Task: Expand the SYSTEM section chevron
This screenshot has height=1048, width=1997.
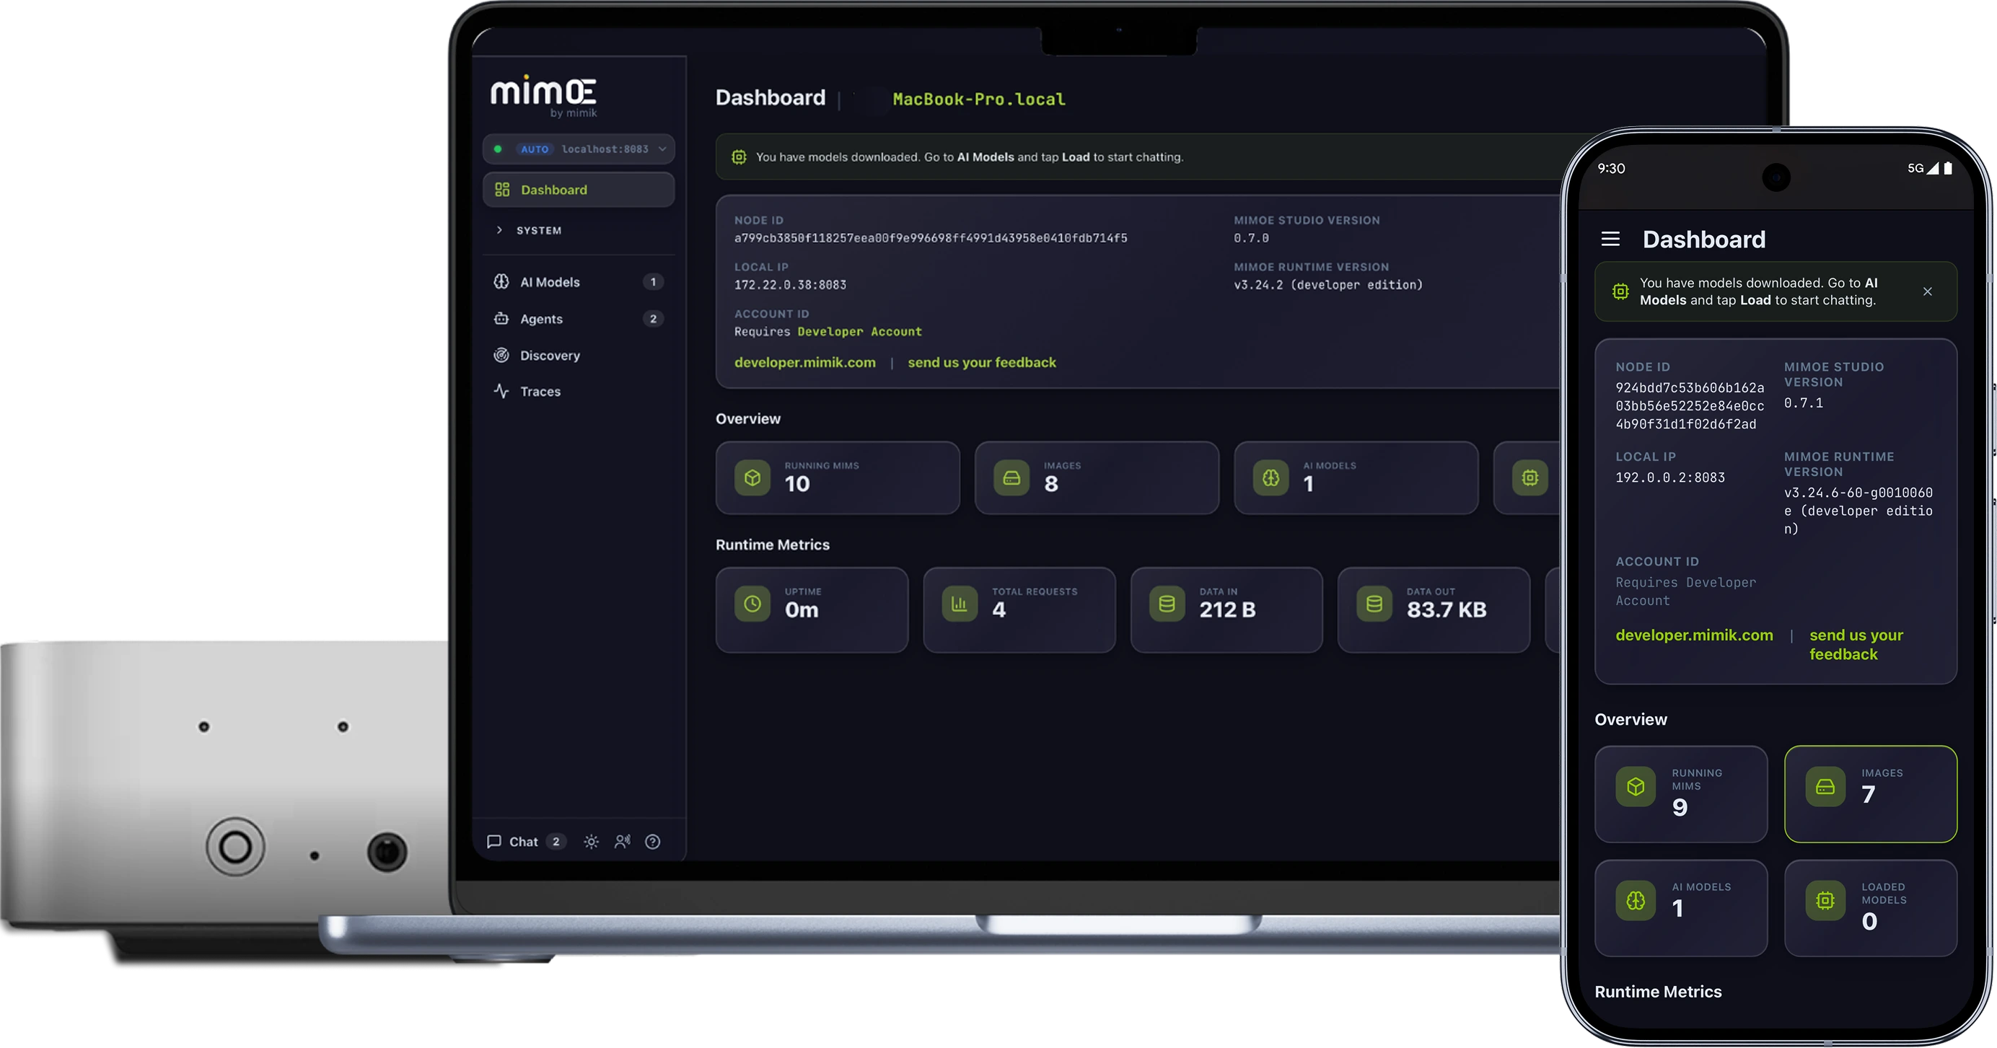Action: (499, 230)
